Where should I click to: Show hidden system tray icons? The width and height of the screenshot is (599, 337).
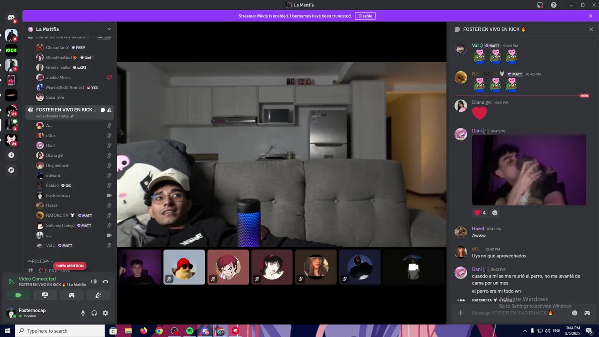click(x=525, y=331)
